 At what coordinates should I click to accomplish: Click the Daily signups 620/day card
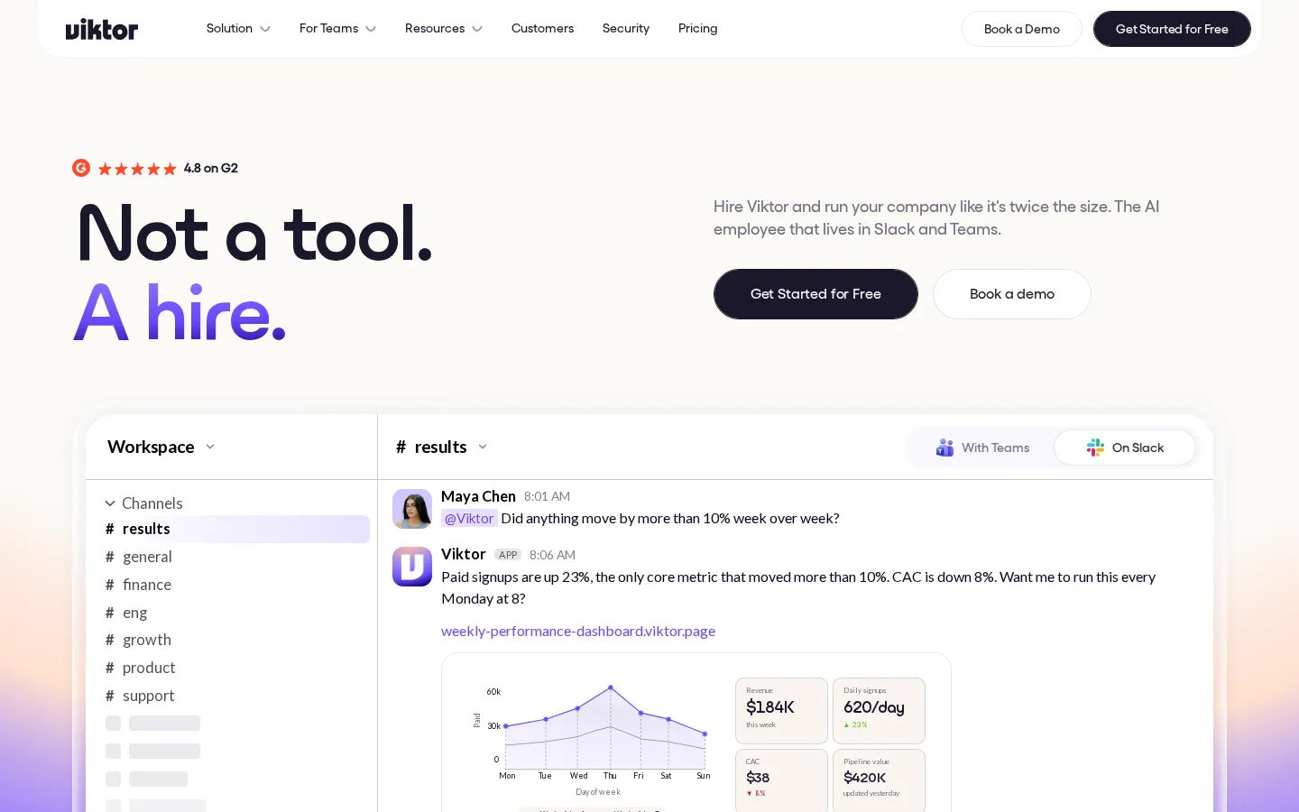(x=879, y=711)
